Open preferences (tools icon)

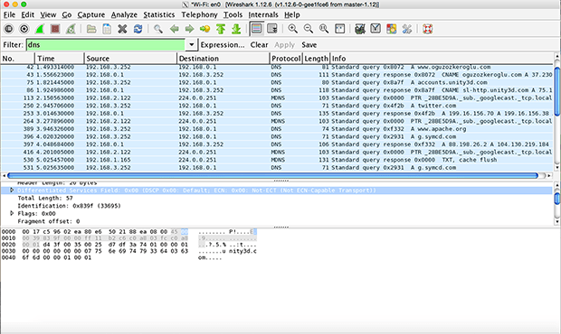[x=407, y=29]
